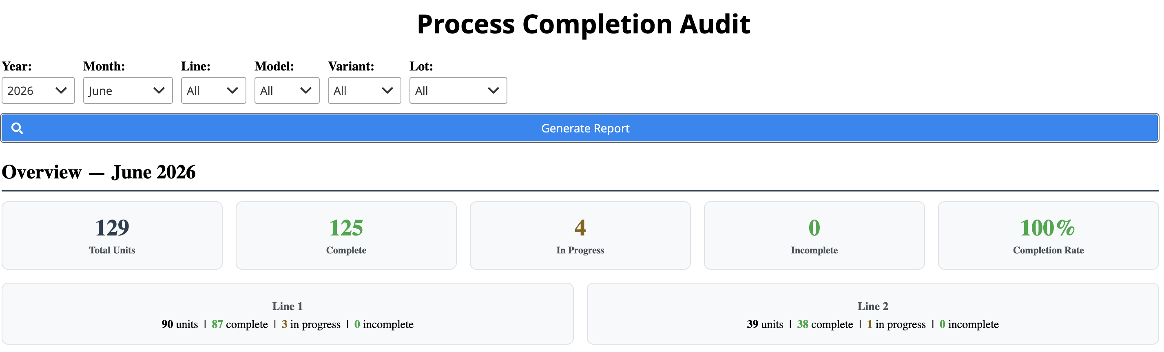Click the 'Overview — June 2026' heading
The image size is (1164, 352).
99,172
